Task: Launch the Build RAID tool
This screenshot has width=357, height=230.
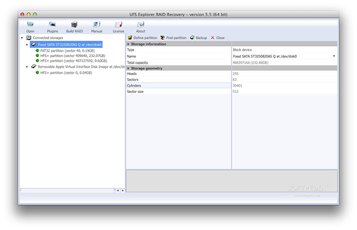Action: click(74, 24)
